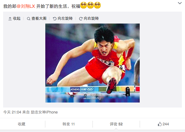Viewport: 185px width, 132px height.
Task: Switch to the 评论 52 comments tab
Action: (116, 124)
